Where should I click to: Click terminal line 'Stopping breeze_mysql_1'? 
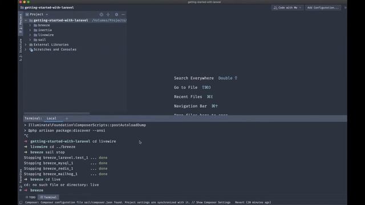tap(66, 163)
